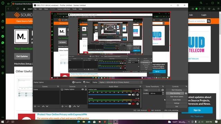Open Opera GX sidebar settings gear
Viewport: 221px width, 124px height.
point(3,73)
